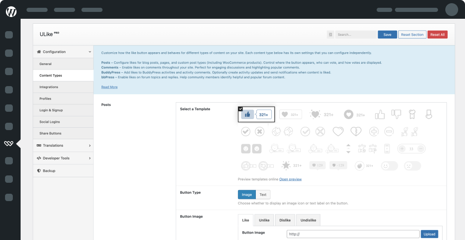Click the red Reset All button

(438, 34)
